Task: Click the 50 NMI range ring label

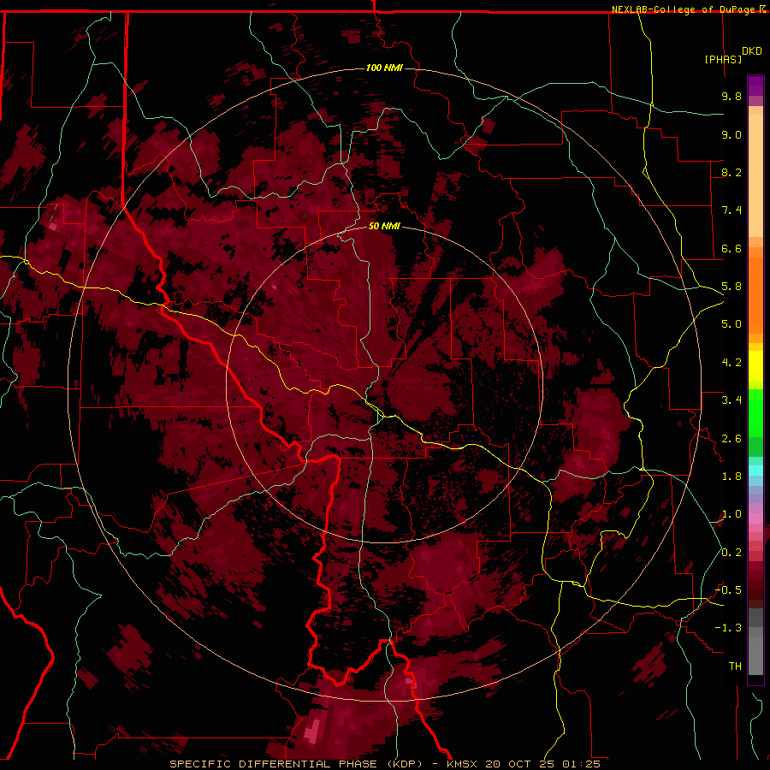Action: tap(384, 226)
